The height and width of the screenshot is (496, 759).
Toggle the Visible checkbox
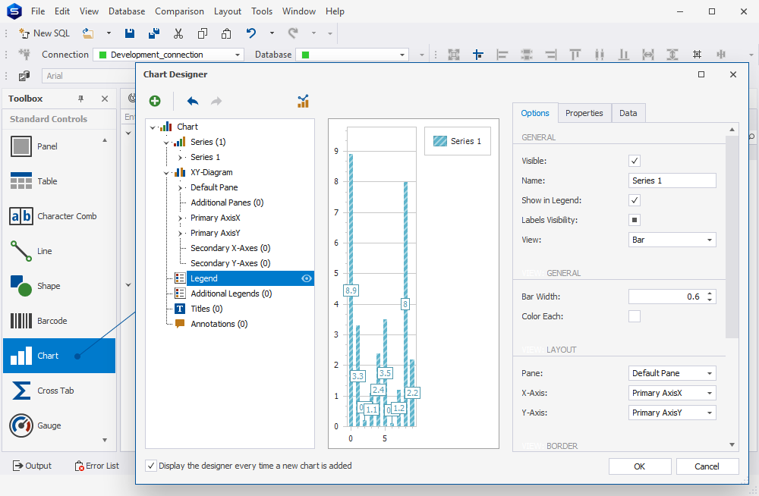tap(634, 161)
